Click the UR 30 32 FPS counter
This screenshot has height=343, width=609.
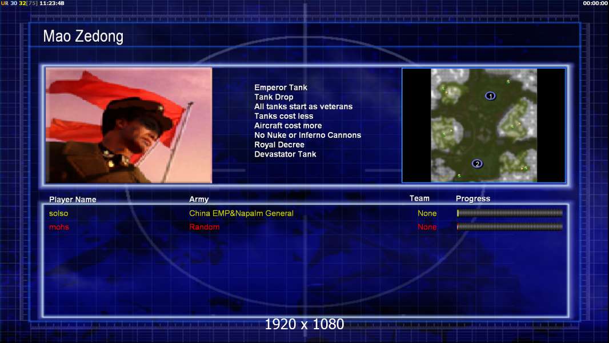pos(19,3)
